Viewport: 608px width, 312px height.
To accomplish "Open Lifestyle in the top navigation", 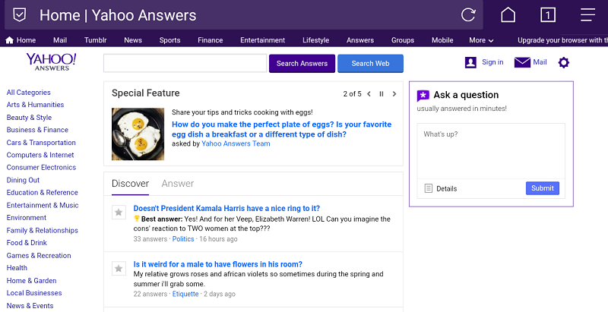I will 315,40.
